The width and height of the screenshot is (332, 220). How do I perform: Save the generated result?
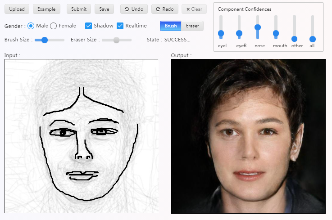104,9
